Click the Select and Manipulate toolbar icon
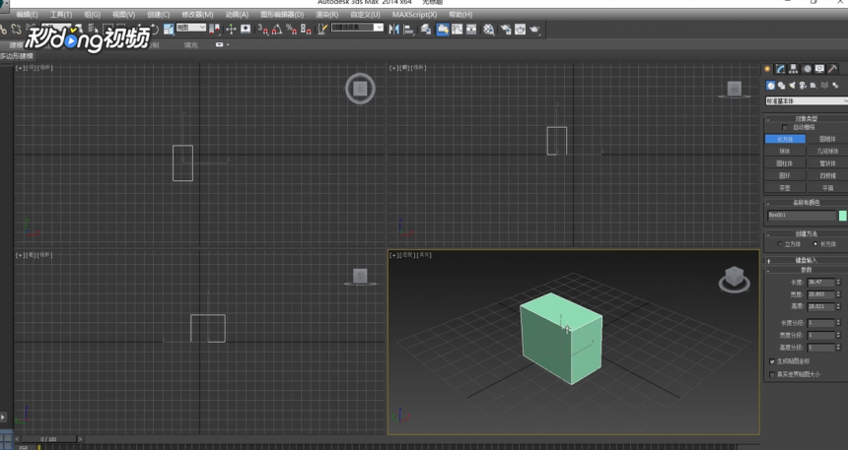Image resolution: width=848 pixels, height=450 pixels. tap(231, 30)
